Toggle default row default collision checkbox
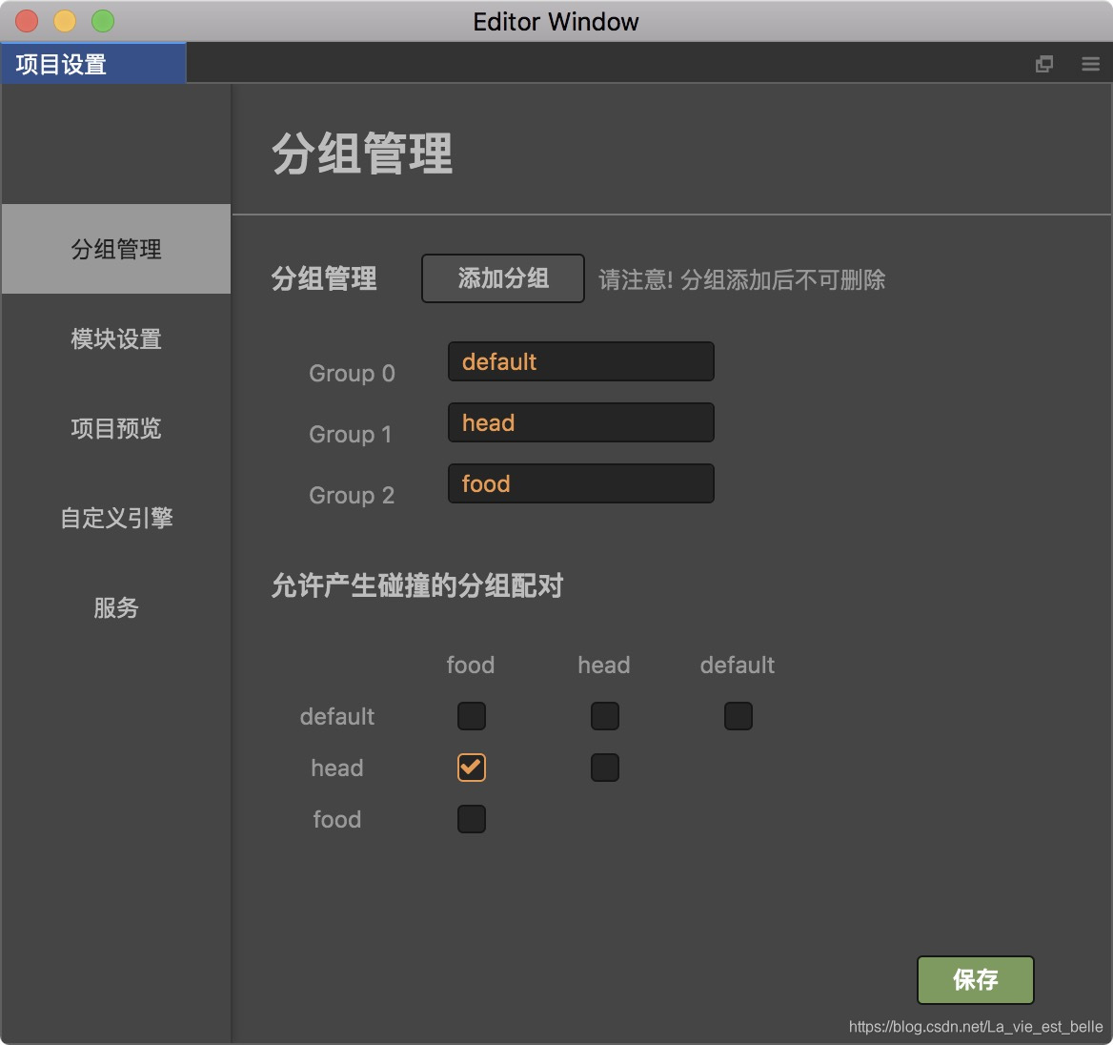 pyautogui.click(x=739, y=716)
